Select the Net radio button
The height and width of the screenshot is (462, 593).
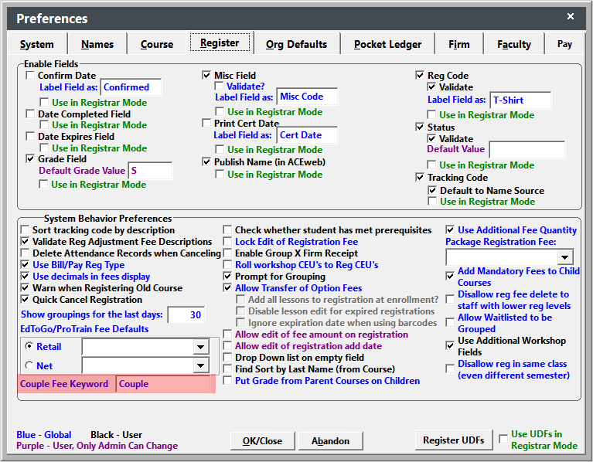(29, 365)
